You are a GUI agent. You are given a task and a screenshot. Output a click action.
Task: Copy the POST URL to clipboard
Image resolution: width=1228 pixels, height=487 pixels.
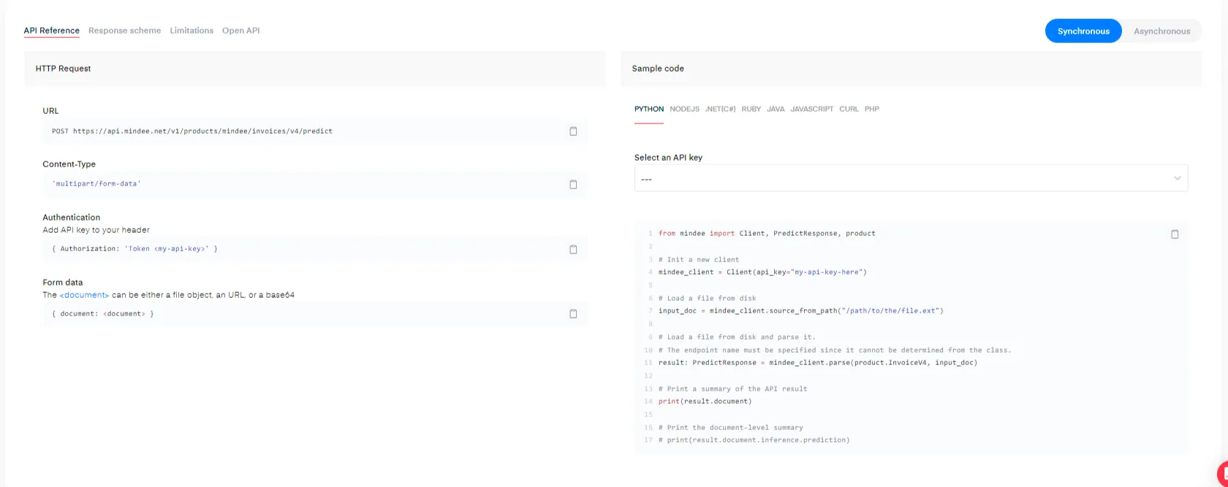[x=573, y=131]
